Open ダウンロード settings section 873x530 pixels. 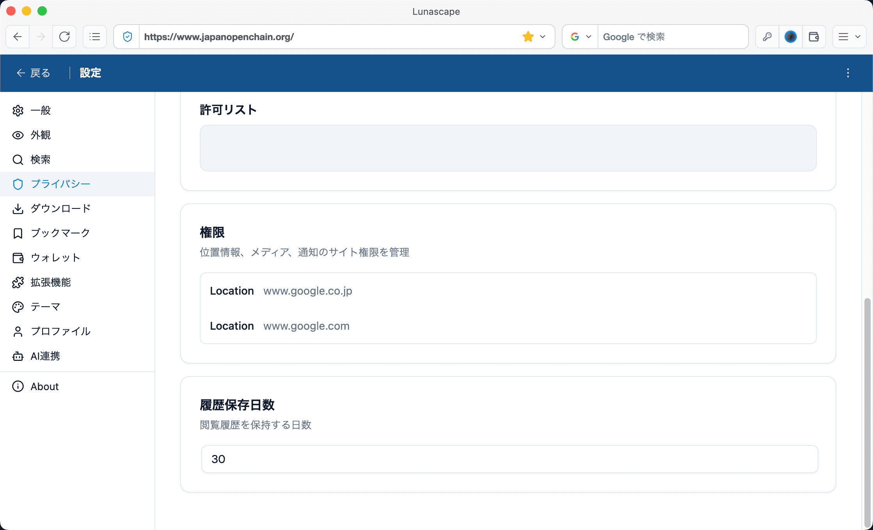[x=77, y=208]
